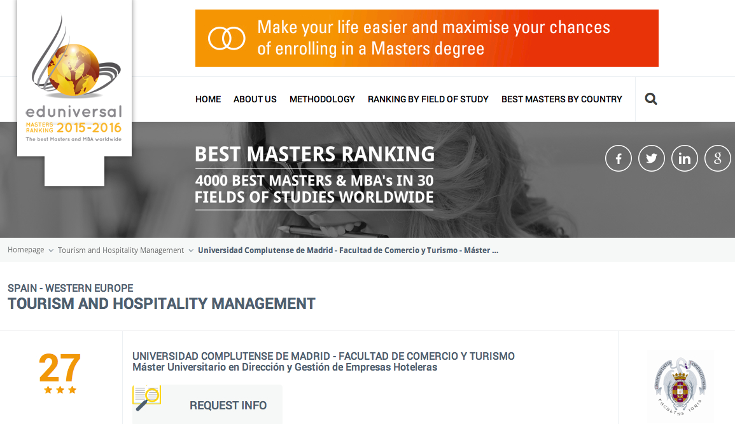Go to the HOME menu item
Screen dimensions: 735x424
[x=208, y=99]
